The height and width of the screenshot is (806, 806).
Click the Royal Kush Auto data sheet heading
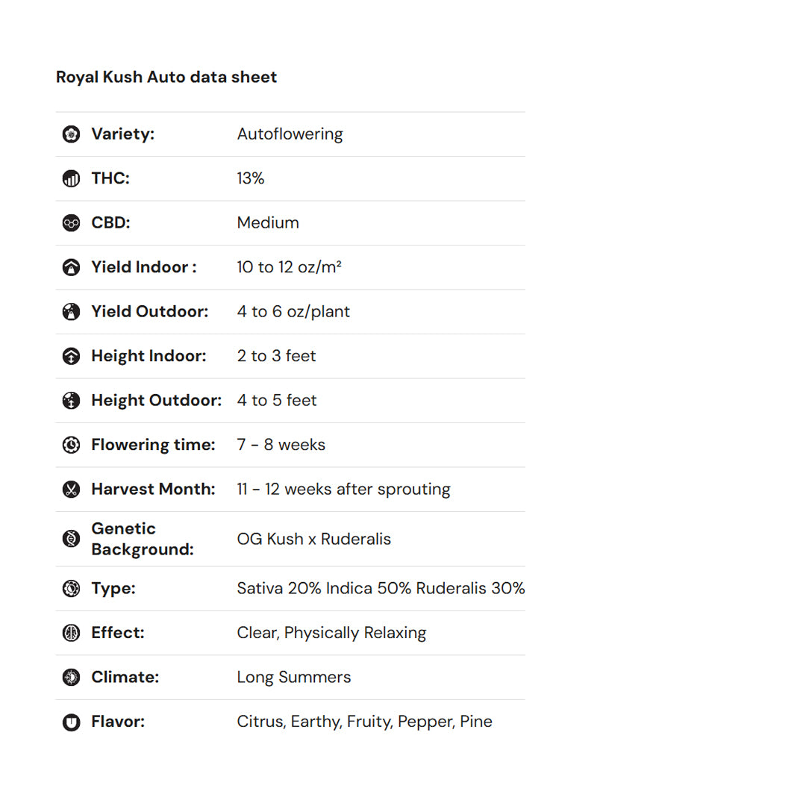point(166,77)
